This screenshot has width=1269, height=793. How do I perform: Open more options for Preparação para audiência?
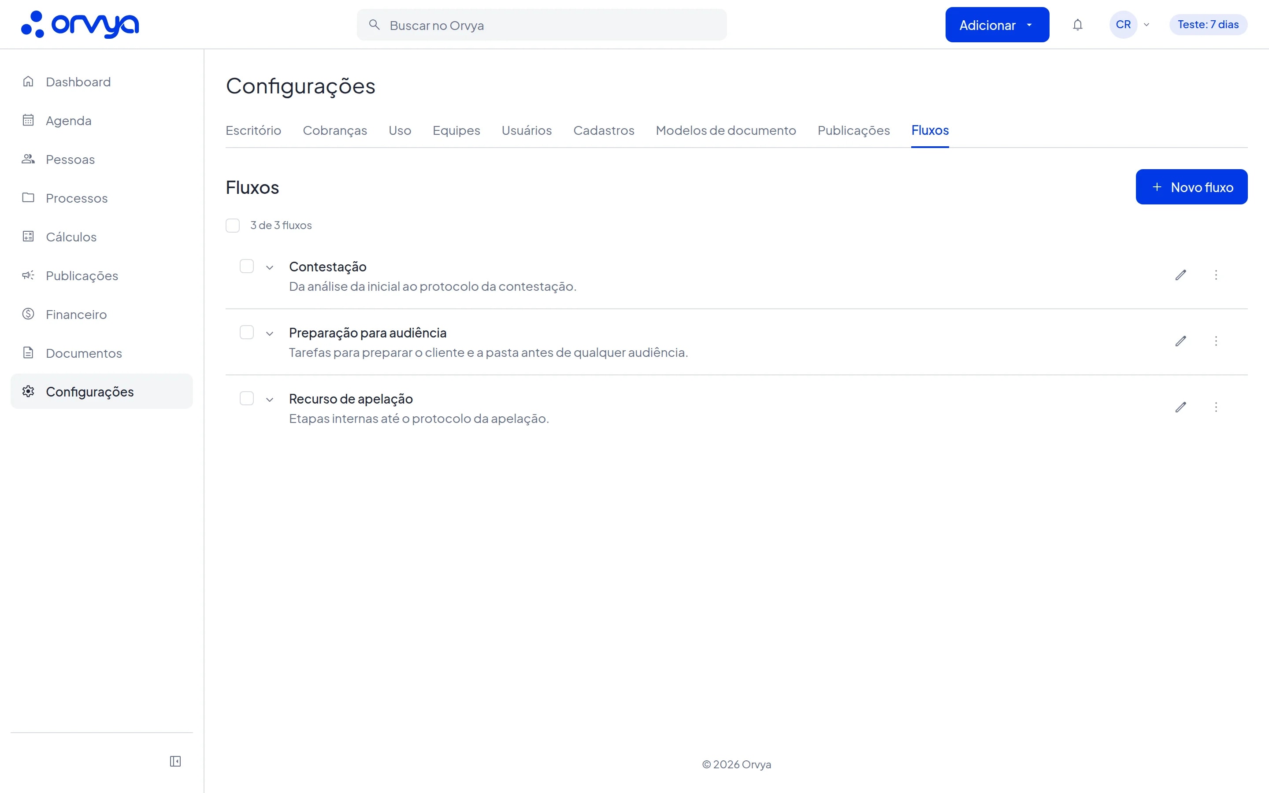coord(1216,341)
